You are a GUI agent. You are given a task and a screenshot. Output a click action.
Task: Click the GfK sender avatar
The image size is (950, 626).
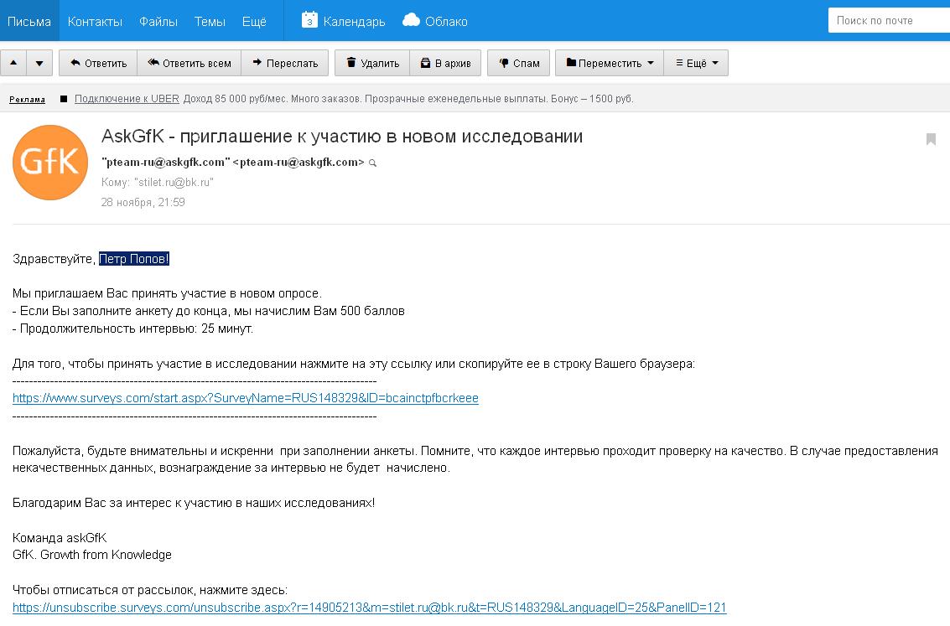(x=50, y=163)
